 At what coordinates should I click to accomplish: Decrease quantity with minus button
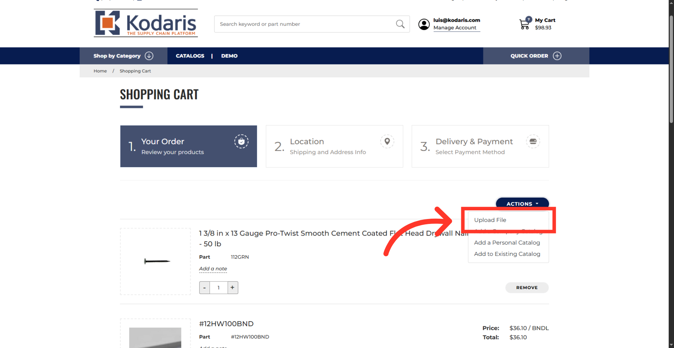[204, 288]
